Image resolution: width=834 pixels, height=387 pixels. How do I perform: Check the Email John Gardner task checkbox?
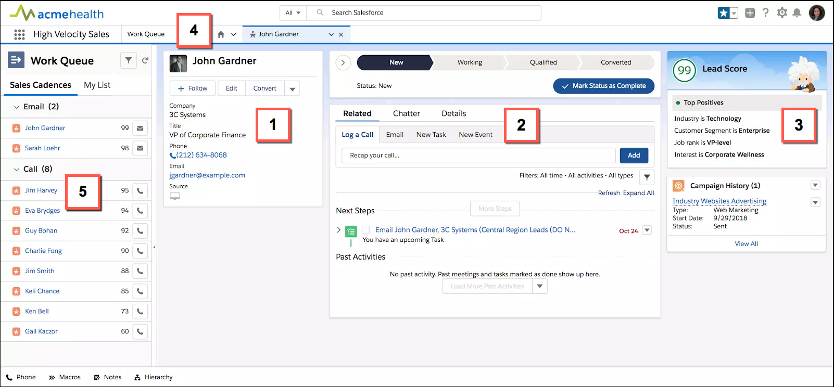(x=366, y=230)
